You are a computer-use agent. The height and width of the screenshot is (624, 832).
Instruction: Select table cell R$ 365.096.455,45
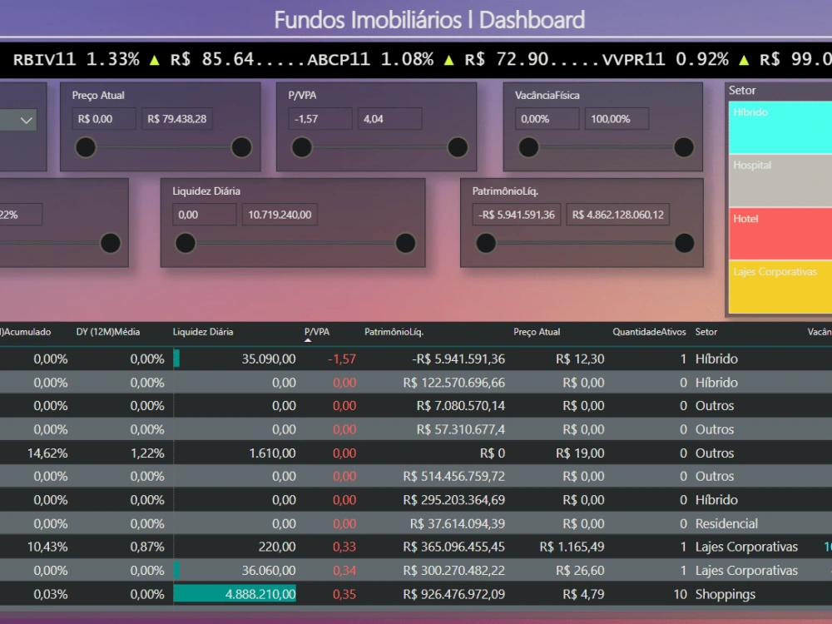pyautogui.click(x=453, y=547)
